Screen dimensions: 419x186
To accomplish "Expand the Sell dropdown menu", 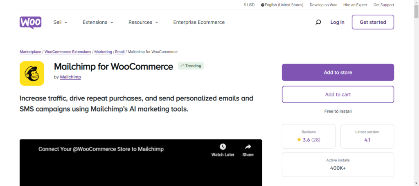I will [x=60, y=22].
